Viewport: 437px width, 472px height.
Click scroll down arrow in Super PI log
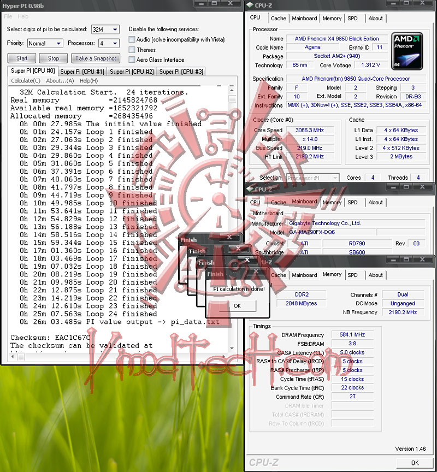click(x=232, y=349)
